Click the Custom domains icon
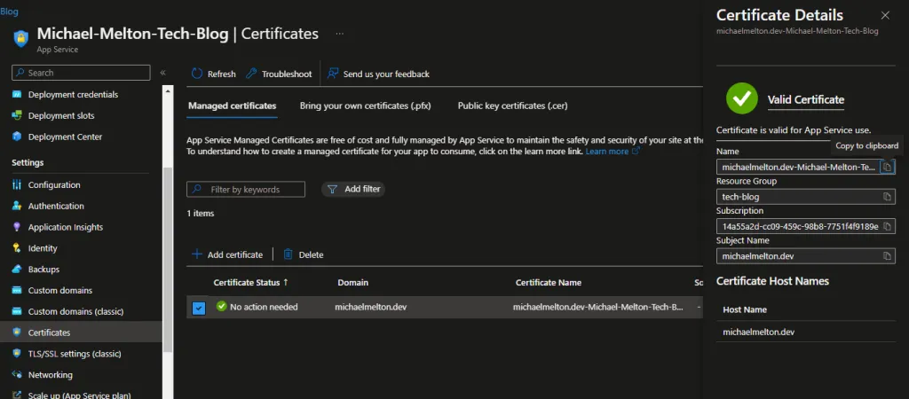This screenshot has height=399, width=909. pyautogui.click(x=17, y=290)
